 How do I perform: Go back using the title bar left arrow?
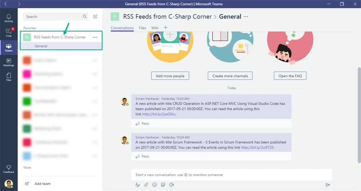(x=6, y=4)
